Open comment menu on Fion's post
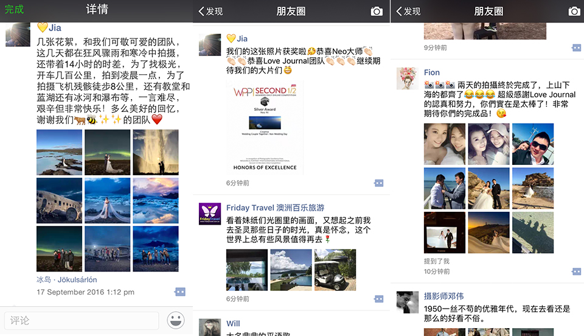 577,271
